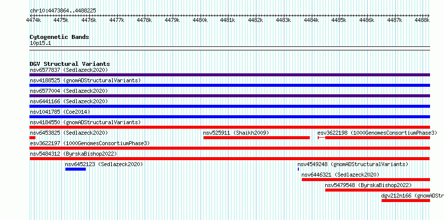Select the nsv6452123 short blue bar
444x220 pixels.
76,169
